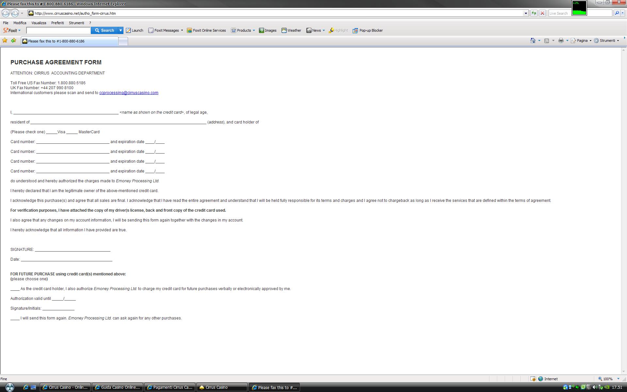Click the Refresh page icon
627x392 pixels.
click(534, 13)
